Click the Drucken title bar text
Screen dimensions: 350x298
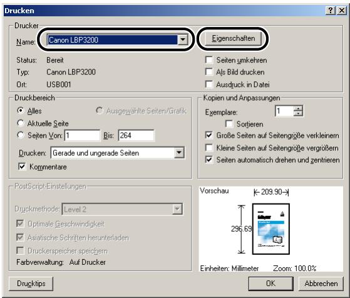tap(19, 11)
